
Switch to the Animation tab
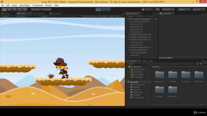pos(56,14)
